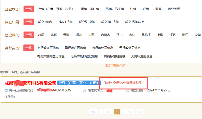Image resolution: width=202 pixels, height=119 pixels.
Task: Go to 末页 in pagination
Action: click(141, 112)
